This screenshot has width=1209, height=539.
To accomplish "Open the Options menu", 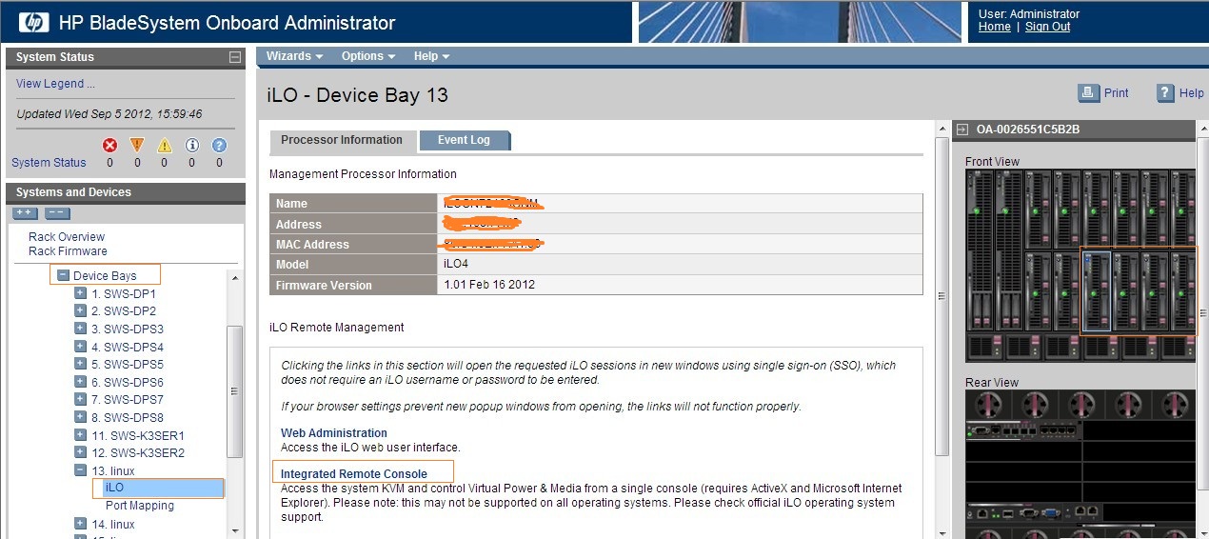I will [x=367, y=56].
